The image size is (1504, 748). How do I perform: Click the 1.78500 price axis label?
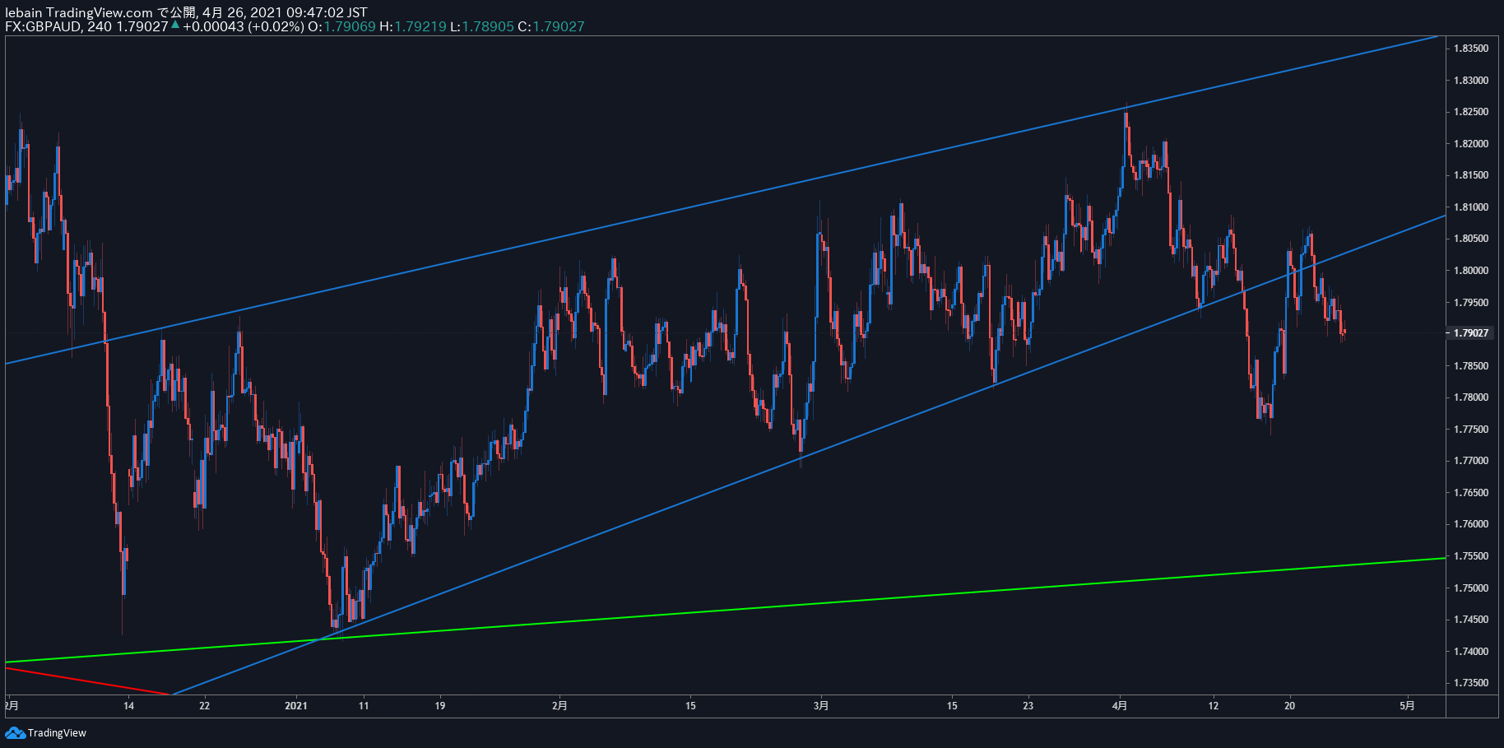tap(1471, 366)
